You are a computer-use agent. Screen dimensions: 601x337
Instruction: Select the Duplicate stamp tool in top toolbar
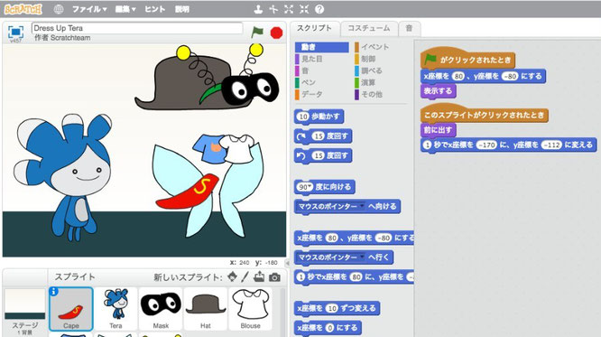258,9
